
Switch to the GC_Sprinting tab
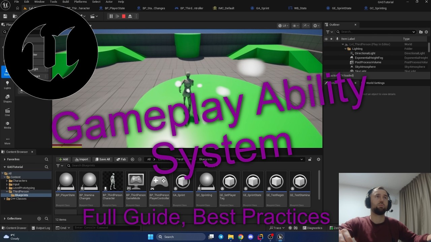(x=378, y=8)
